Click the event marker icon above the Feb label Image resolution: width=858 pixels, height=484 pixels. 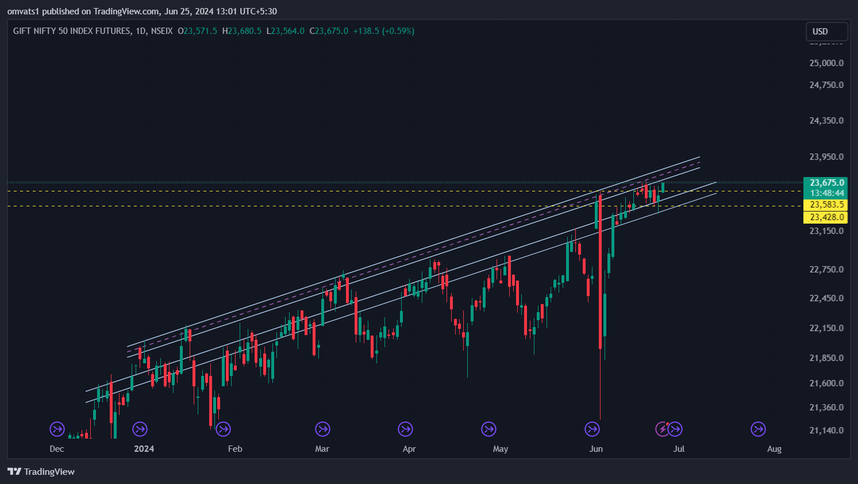223,429
